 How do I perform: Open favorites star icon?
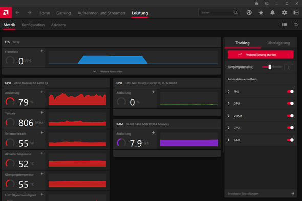click(x=261, y=13)
